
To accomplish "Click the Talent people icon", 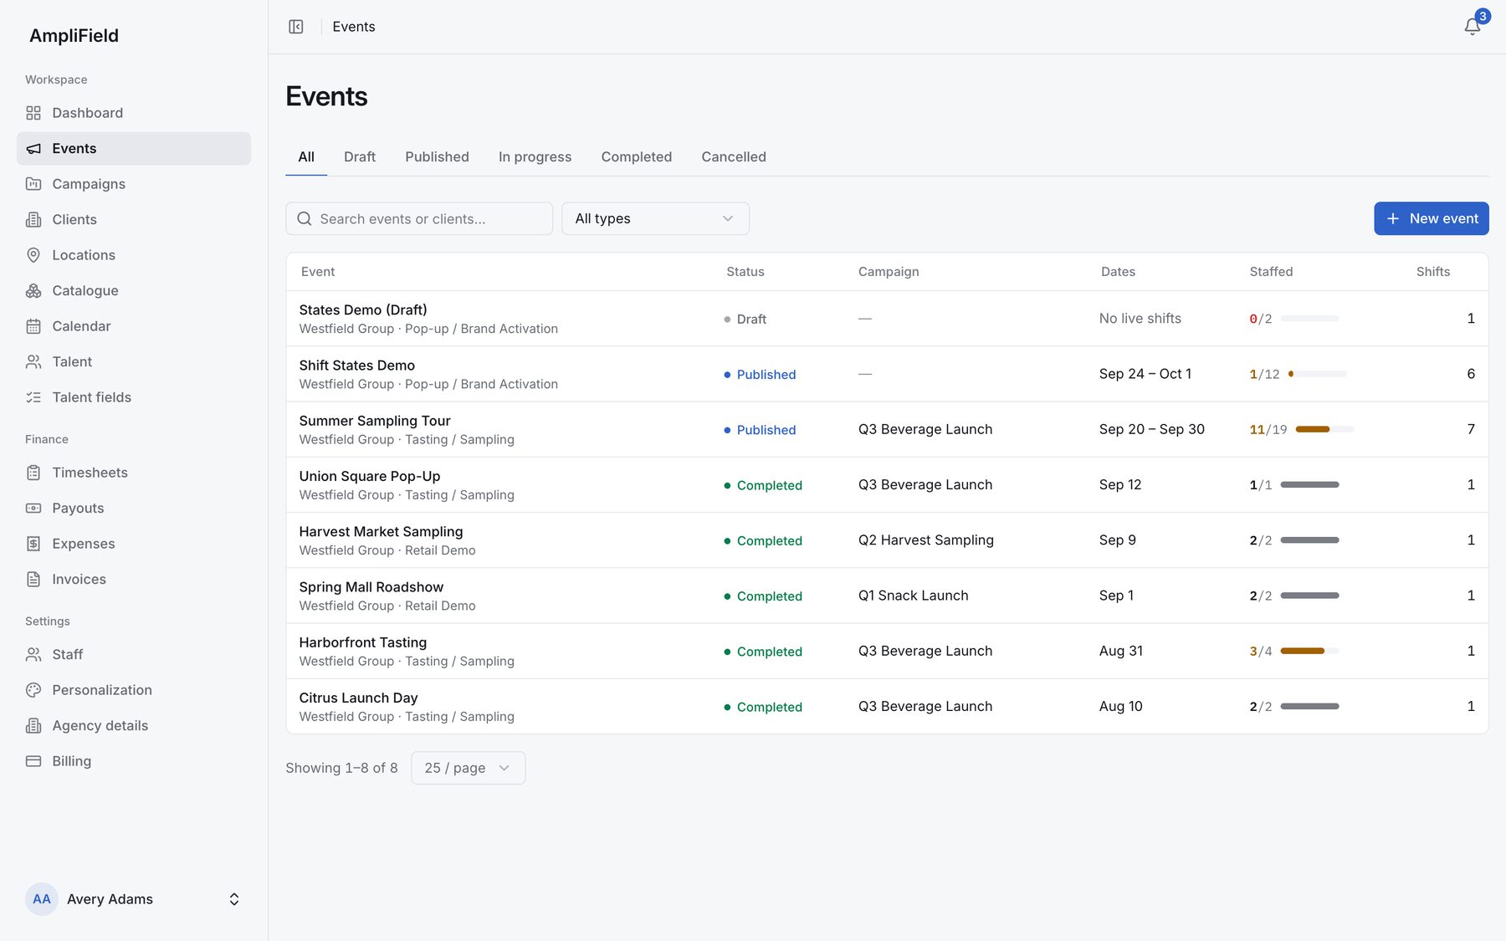I will (33, 361).
